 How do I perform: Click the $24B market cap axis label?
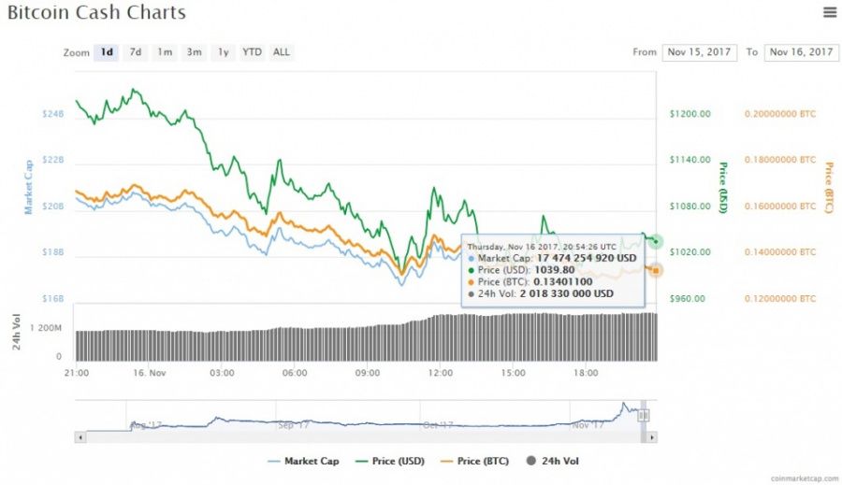coord(52,114)
